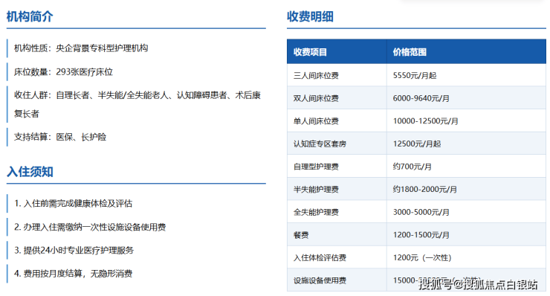Select the 三人间床位费 cell
The height and width of the screenshot is (296, 550).
click(337, 75)
